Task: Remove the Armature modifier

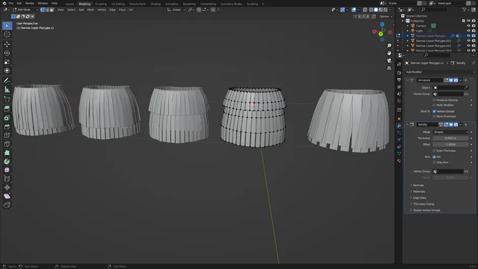Action: tap(466, 80)
